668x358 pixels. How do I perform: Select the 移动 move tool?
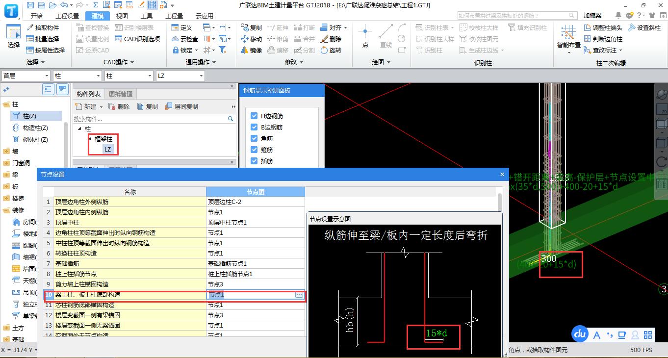[x=251, y=39]
